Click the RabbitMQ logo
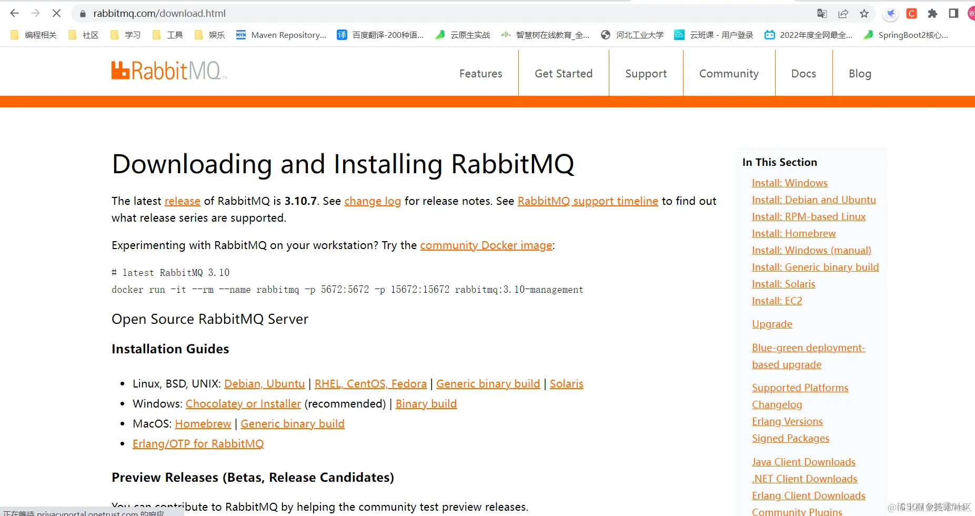The height and width of the screenshot is (516, 975). click(x=169, y=71)
